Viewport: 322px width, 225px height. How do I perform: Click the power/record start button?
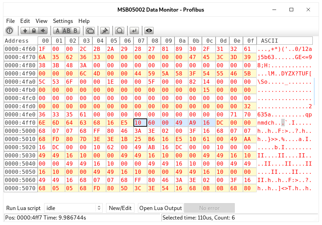pyautogui.click(x=10, y=31)
